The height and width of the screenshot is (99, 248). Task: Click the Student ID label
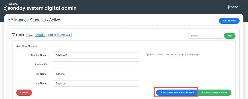pyautogui.click(x=41, y=64)
